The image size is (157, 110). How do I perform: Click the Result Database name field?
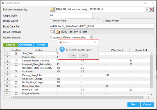108,32
